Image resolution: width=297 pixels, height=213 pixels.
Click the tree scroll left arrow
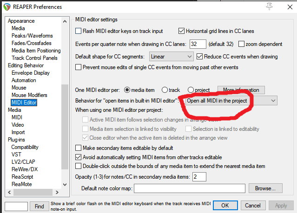[x=9, y=192]
